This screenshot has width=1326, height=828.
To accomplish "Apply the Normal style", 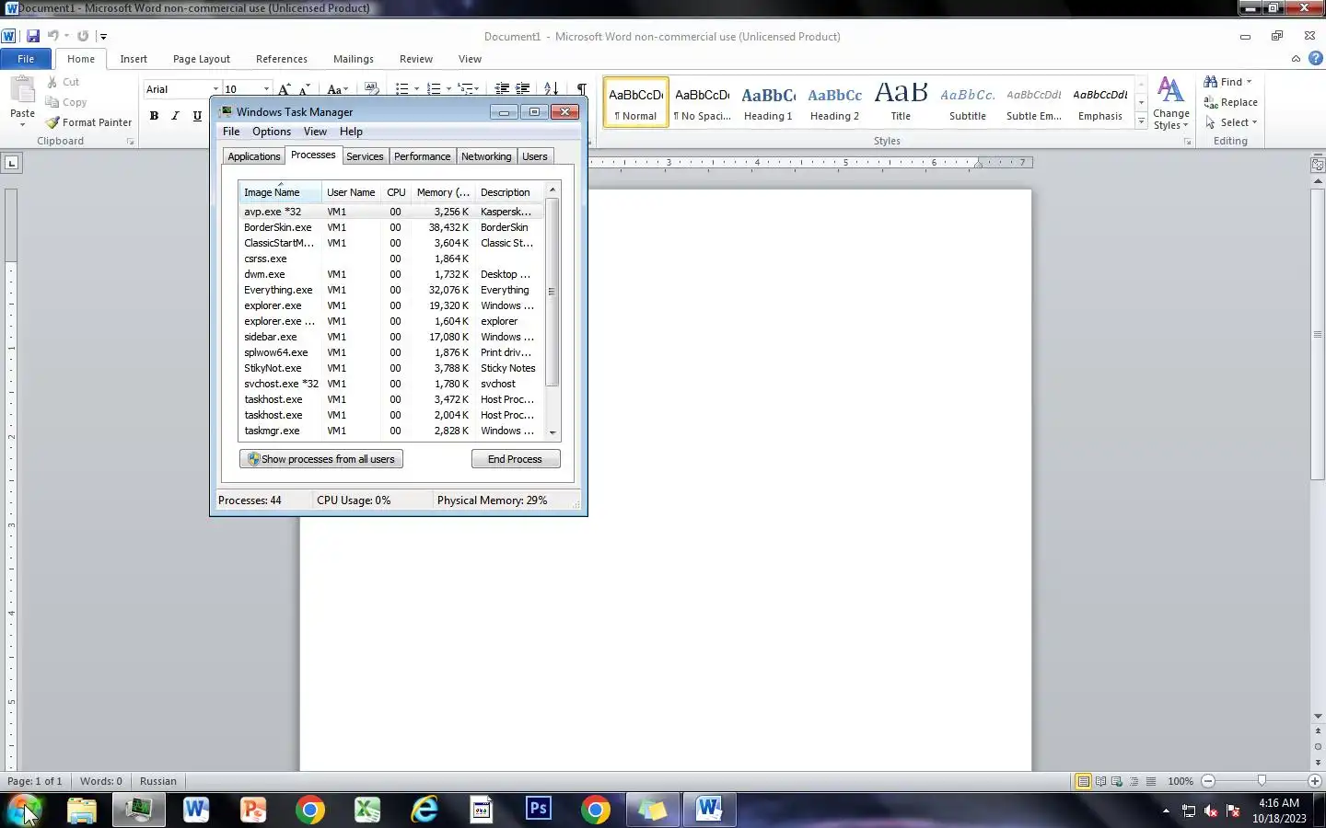I will click(x=636, y=102).
